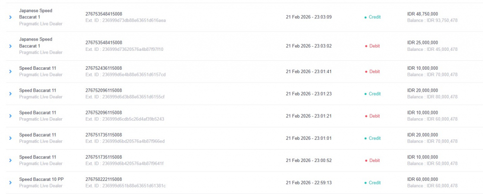Click the balance IDR 45,000,478
This screenshot has height=194, width=483.
pos(432,49)
